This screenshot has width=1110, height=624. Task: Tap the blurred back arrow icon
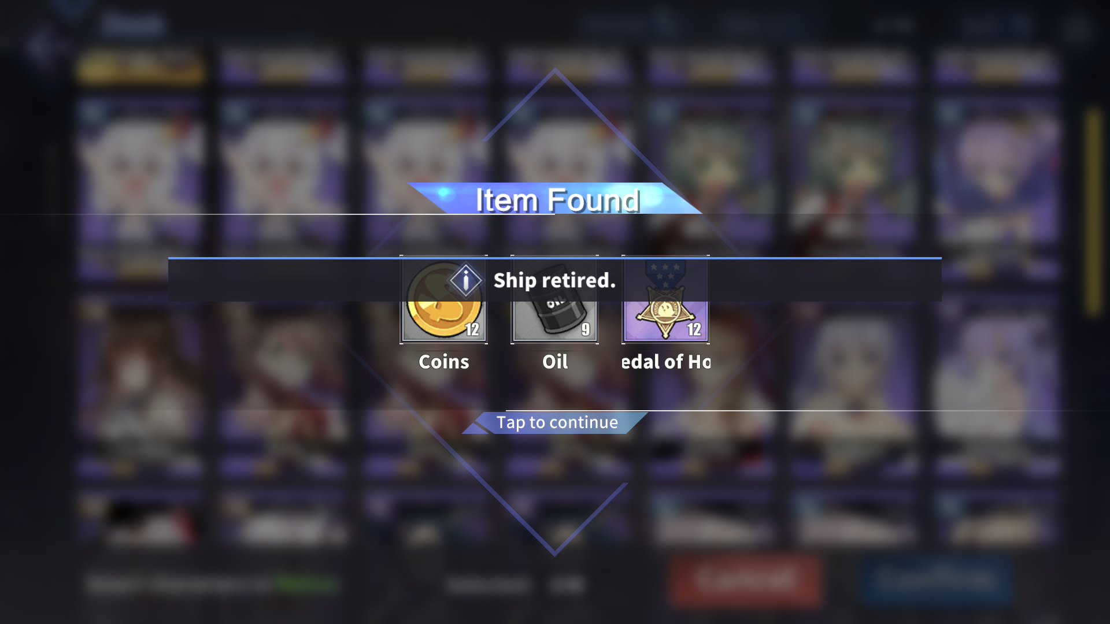point(40,45)
